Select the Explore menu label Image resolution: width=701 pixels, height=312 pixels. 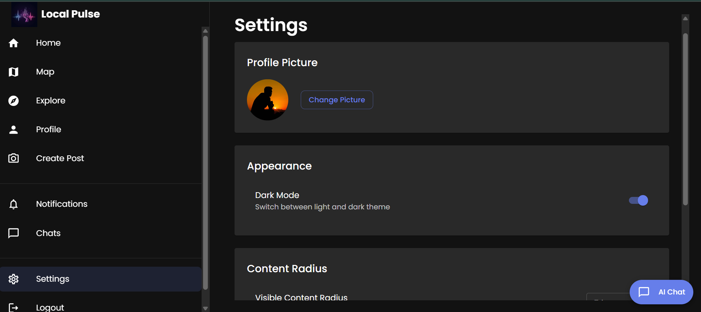pyautogui.click(x=50, y=100)
